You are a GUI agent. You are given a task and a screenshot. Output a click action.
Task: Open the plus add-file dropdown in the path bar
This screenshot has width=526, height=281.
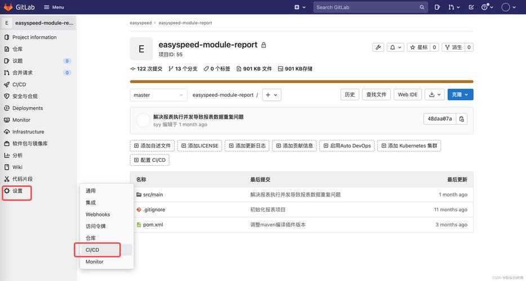pyautogui.click(x=271, y=95)
